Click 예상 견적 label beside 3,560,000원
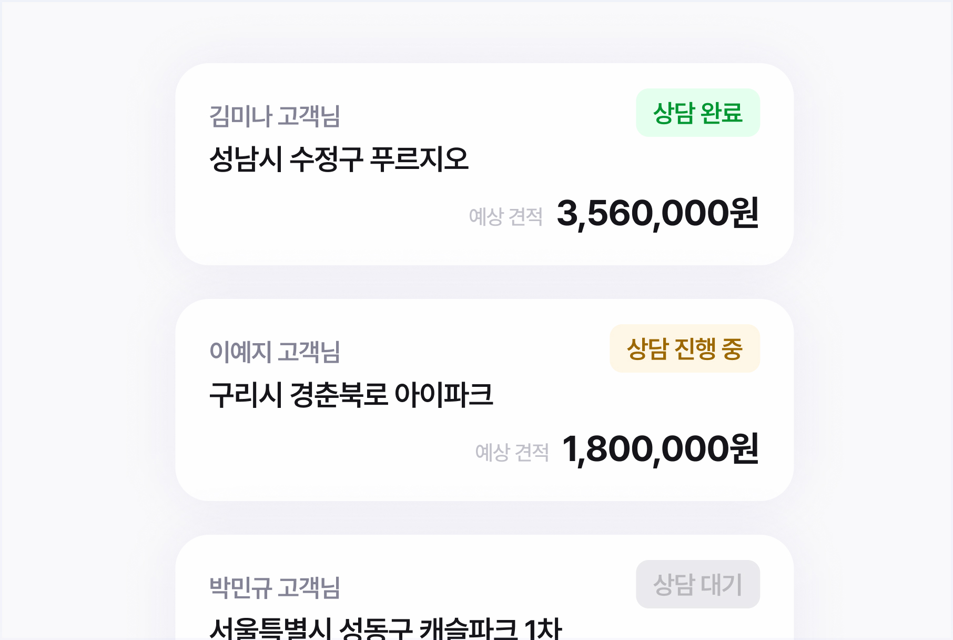Image resolution: width=953 pixels, height=640 pixels. point(505,217)
